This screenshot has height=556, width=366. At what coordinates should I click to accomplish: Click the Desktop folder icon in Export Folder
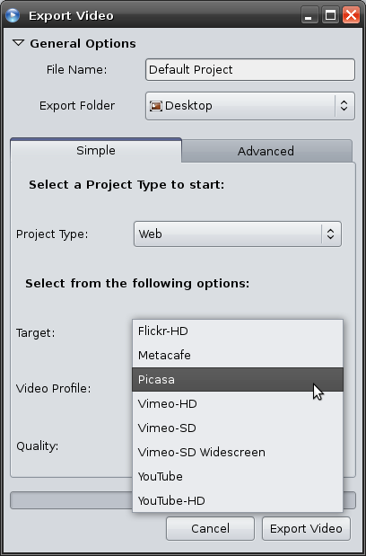[x=156, y=106]
